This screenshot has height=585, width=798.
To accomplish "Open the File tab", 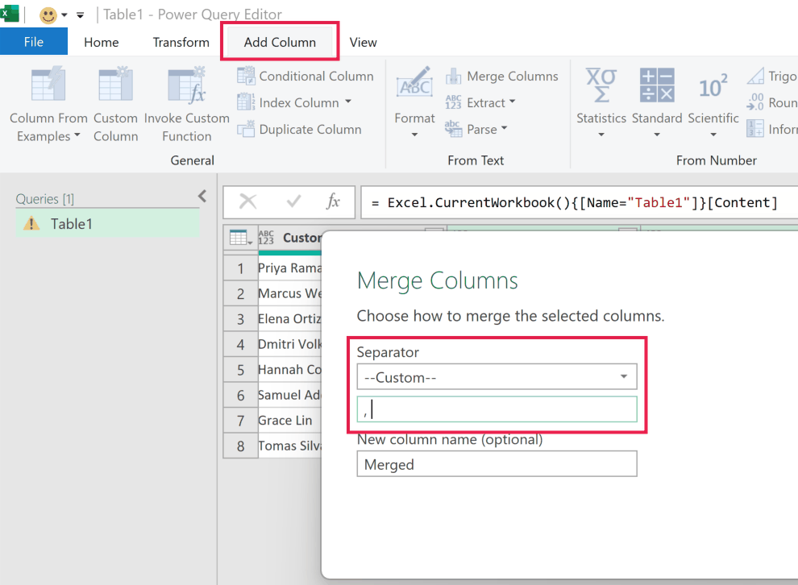I will click(x=34, y=42).
